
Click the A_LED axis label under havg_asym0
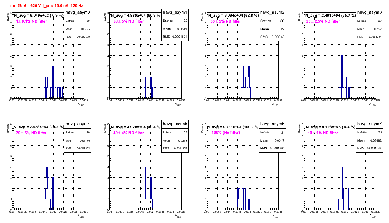tap(81, 104)
